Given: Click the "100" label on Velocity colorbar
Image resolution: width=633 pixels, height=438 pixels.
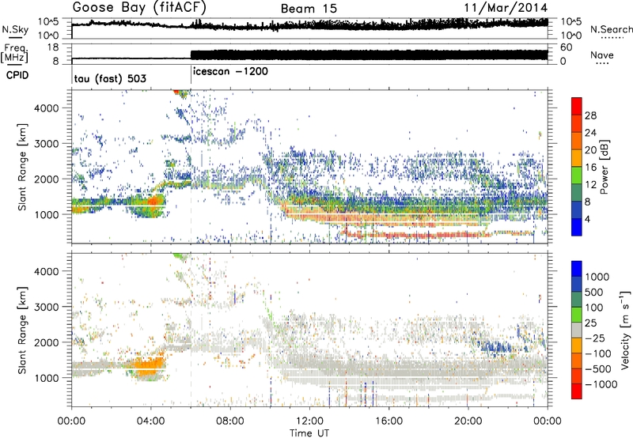Looking at the screenshot, I should pyautogui.click(x=594, y=308).
